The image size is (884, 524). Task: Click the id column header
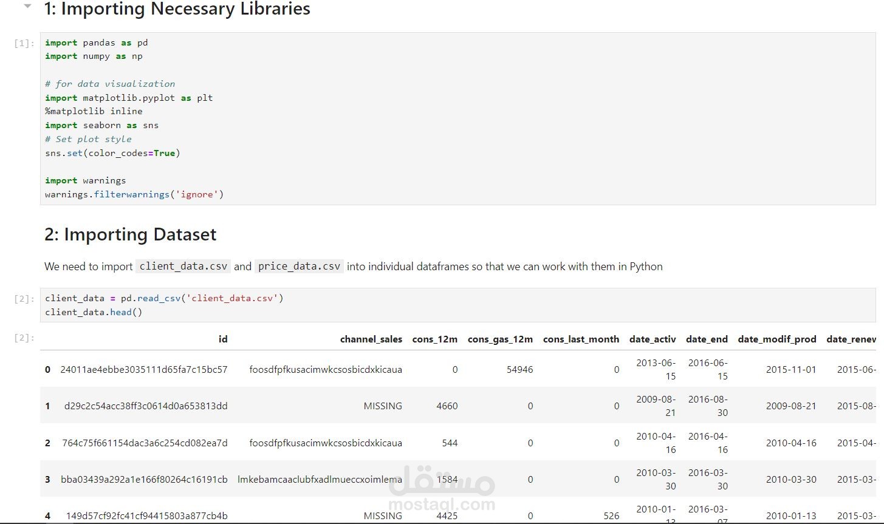coord(223,339)
